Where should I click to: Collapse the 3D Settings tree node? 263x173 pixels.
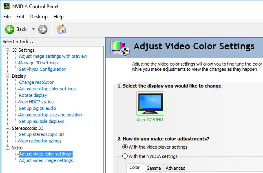(x=8, y=50)
